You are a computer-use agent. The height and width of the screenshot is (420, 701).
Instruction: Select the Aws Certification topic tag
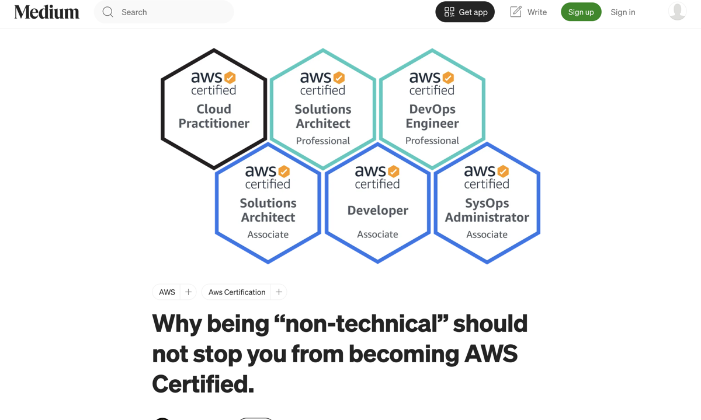coord(237,292)
